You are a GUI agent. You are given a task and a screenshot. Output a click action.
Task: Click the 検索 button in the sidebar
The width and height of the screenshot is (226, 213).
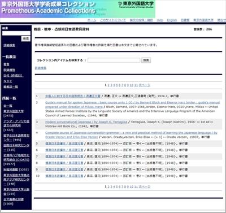(x=26, y=38)
